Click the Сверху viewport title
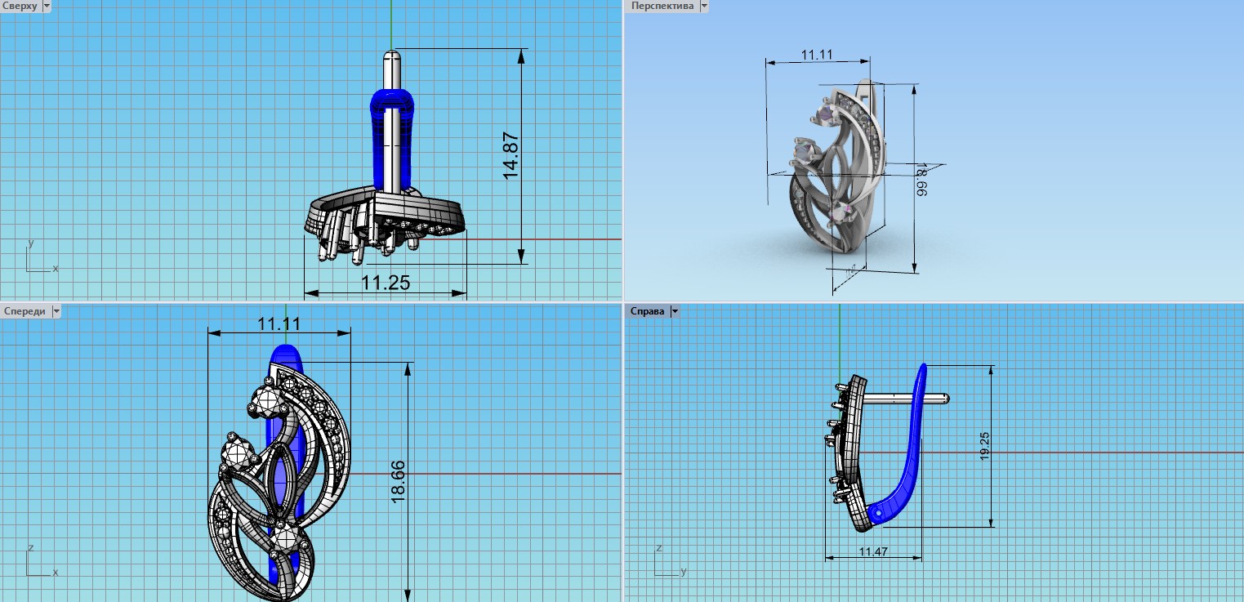This screenshot has height=602, width=1244. click(x=19, y=6)
